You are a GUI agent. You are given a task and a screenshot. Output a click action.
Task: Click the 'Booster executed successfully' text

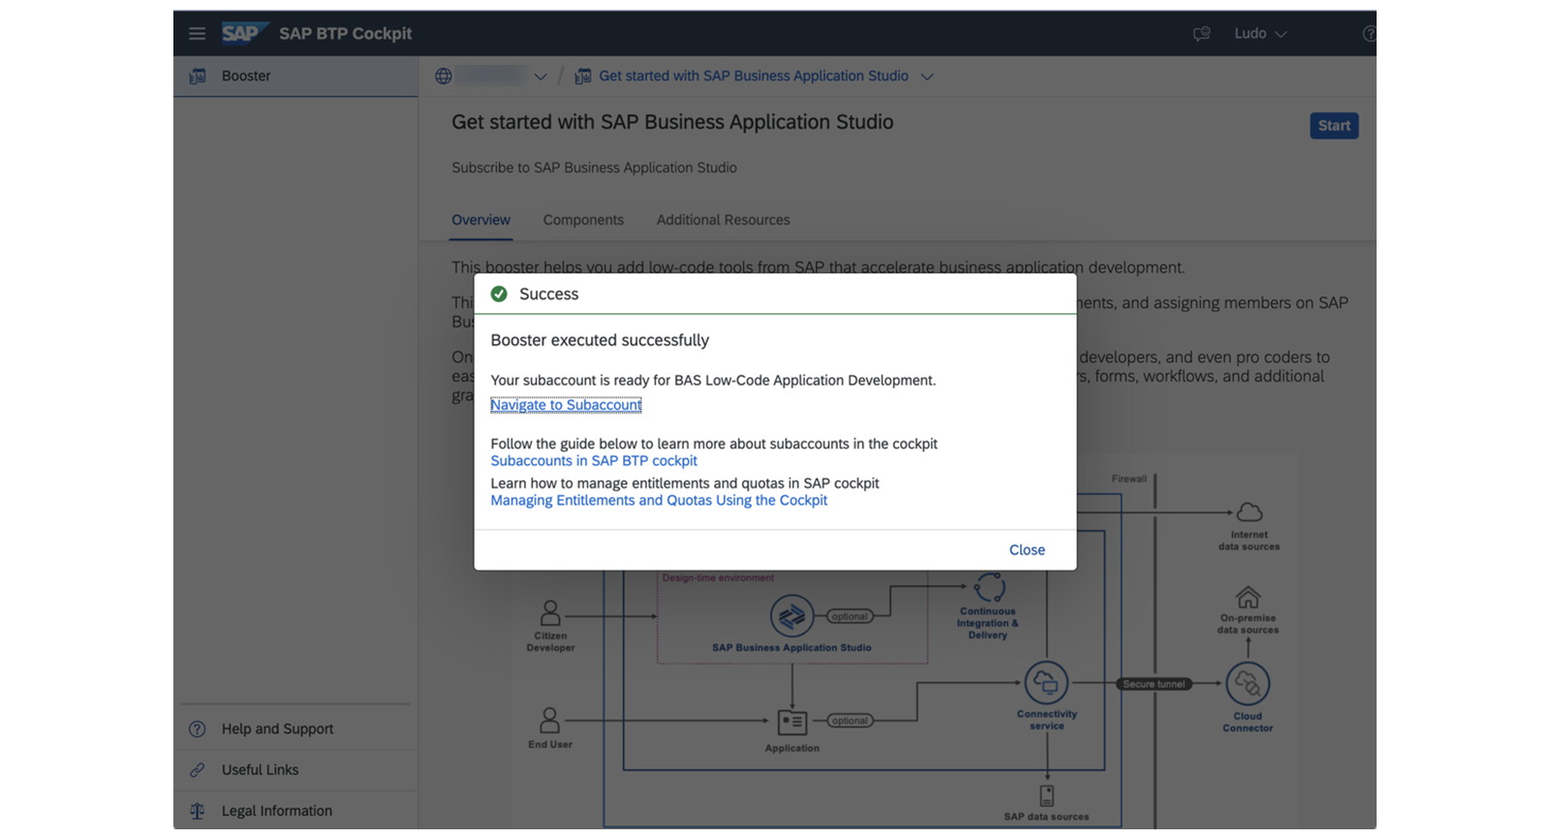click(x=600, y=340)
